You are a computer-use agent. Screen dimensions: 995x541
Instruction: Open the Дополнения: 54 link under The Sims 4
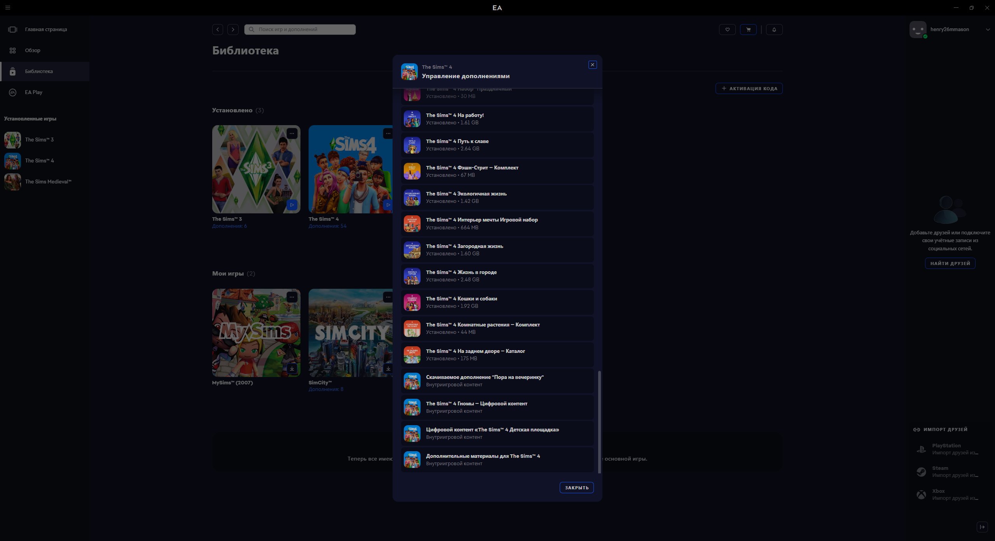point(327,226)
